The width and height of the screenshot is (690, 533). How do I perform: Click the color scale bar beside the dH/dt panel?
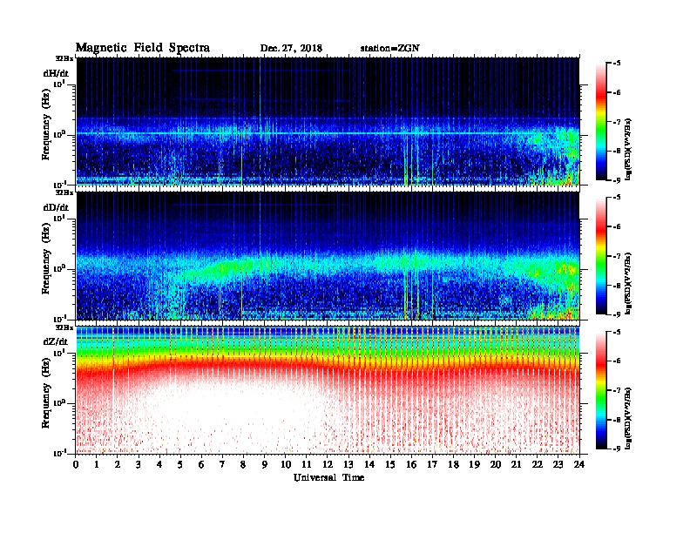601,121
